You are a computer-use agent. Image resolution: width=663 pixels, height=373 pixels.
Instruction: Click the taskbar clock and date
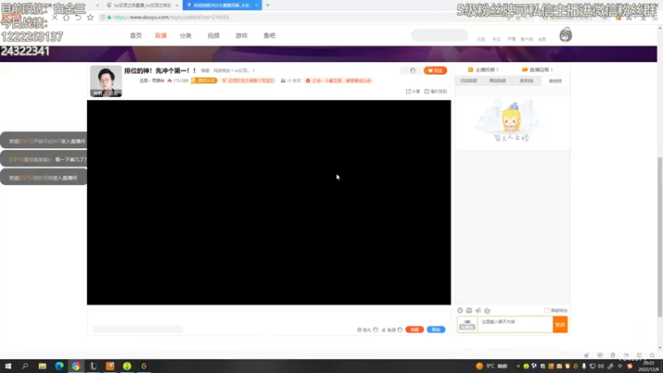(648, 366)
